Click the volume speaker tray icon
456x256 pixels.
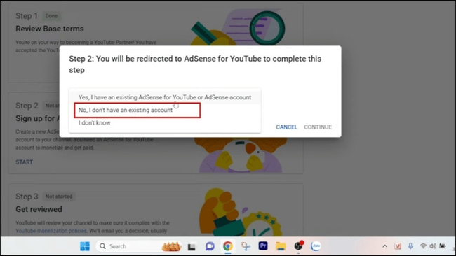point(433,246)
